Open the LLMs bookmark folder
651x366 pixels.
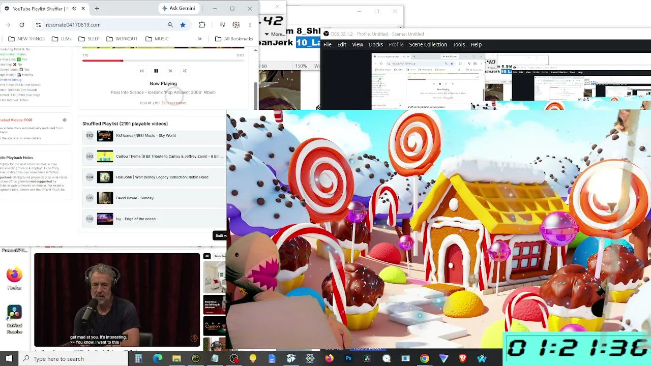point(61,39)
